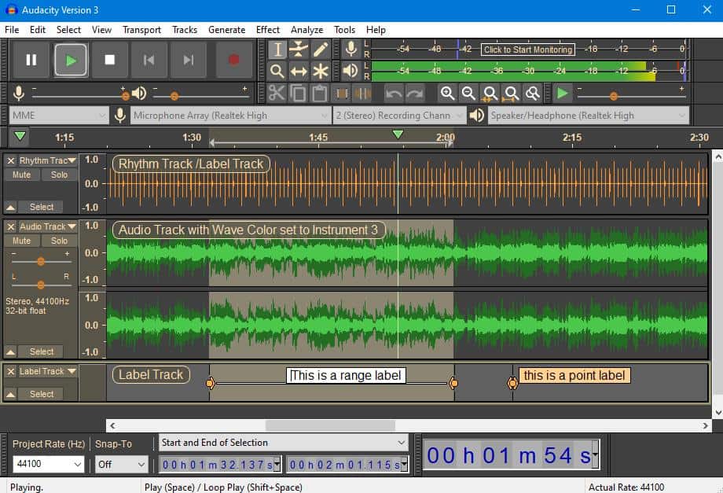Image resolution: width=723 pixels, height=493 pixels.
Task: Select the Envelope tool
Action: [299, 50]
